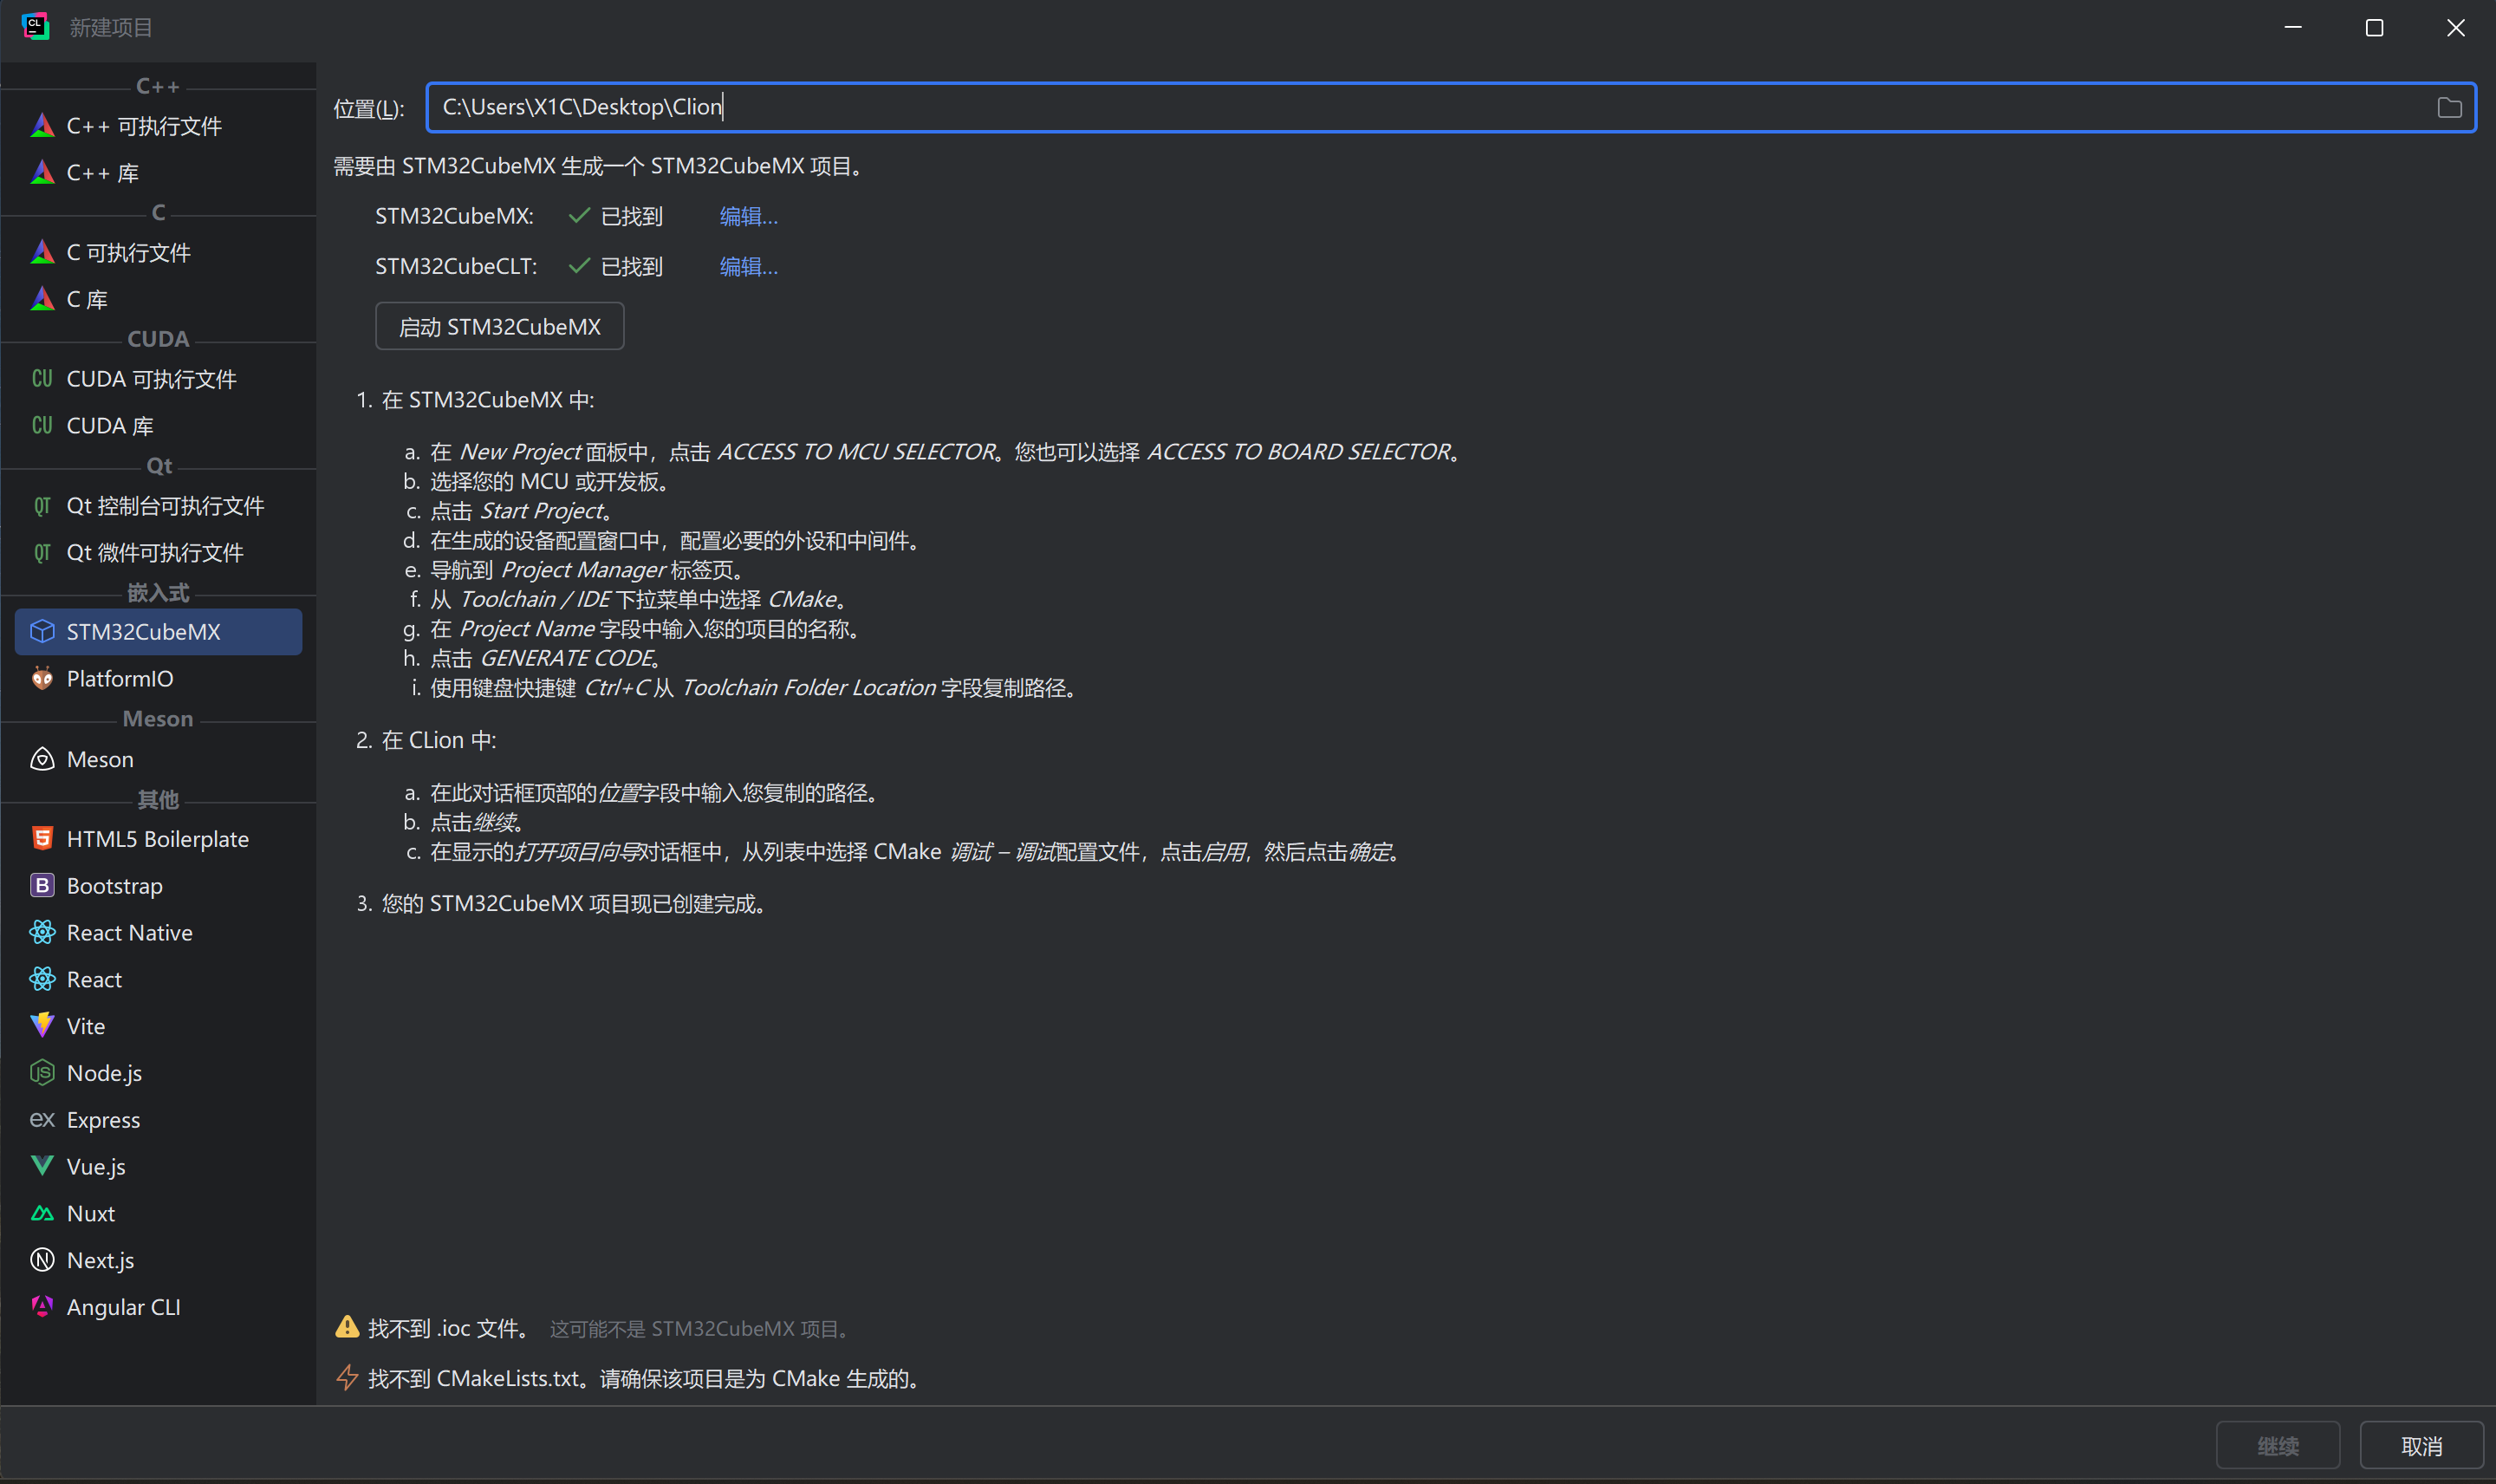Screen dimensions: 2496x1484
Task: Maximize the 新建项目 window
Action: (x=2374, y=28)
